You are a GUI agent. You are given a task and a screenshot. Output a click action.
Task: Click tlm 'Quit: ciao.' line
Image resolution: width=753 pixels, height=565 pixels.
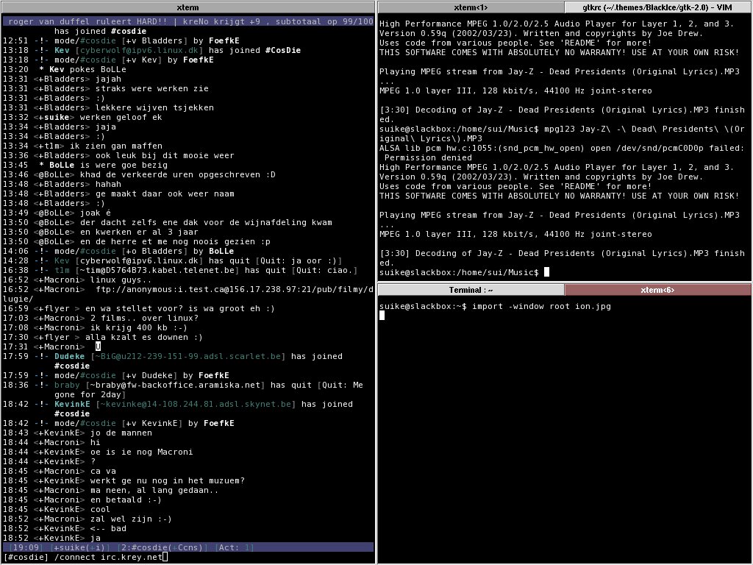[x=180, y=270]
